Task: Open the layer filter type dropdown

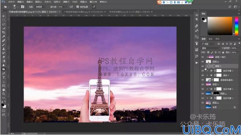Action: tap(208, 44)
